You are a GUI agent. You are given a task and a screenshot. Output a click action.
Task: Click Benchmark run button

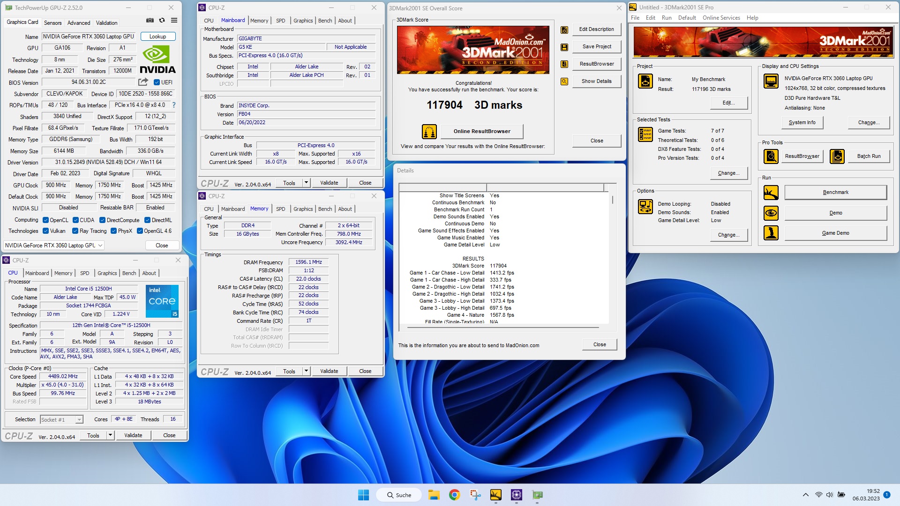836,193
